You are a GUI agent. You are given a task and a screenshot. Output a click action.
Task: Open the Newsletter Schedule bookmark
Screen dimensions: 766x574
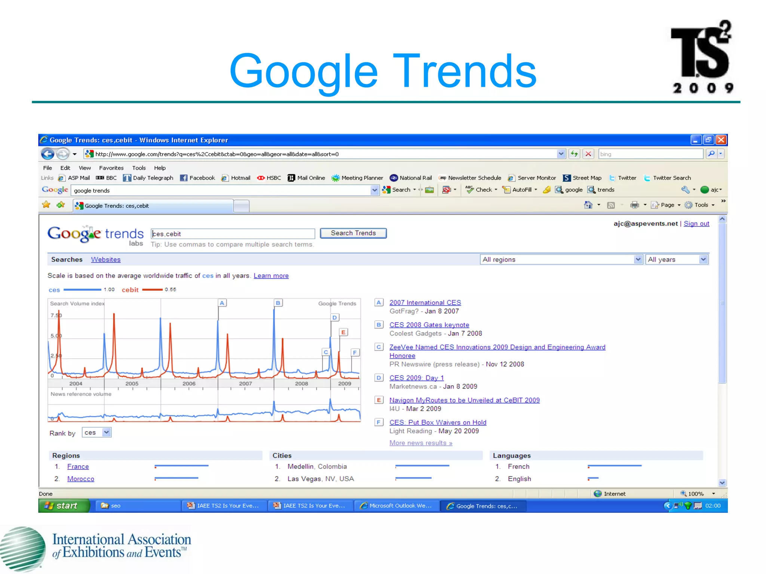[x=470, y=178]
